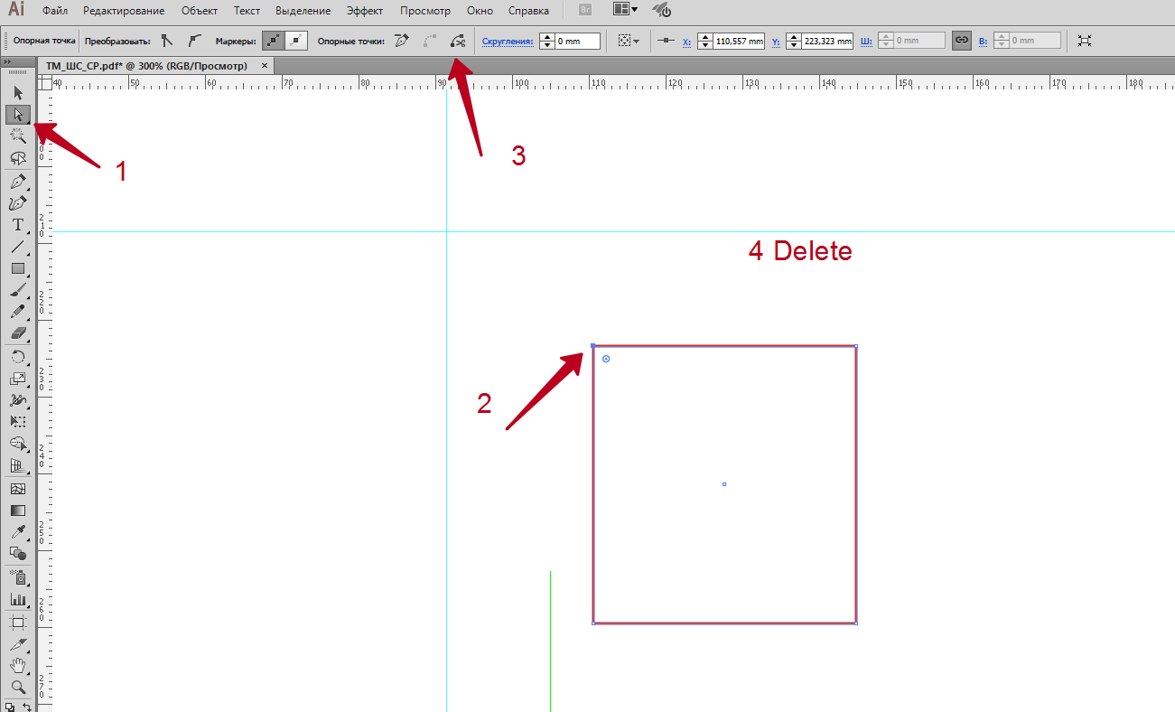Screen dimensions: 1175x712
Task: Open the Объект menu
Action: click(x=199, y=11)
